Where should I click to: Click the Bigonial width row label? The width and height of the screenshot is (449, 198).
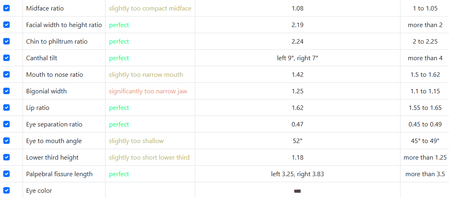click(x=46, y=91)
